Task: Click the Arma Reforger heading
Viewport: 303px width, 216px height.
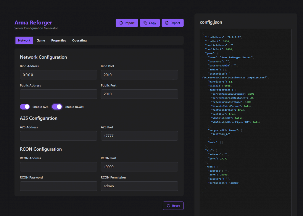Action: tap(33, 22)
